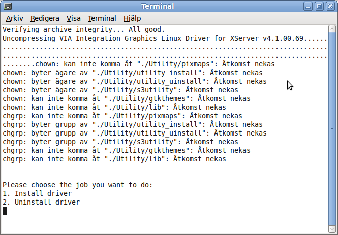
Task: Click the vertical scrollbar thumb grip
Action: pyautogui.click(x=332, y=129)
